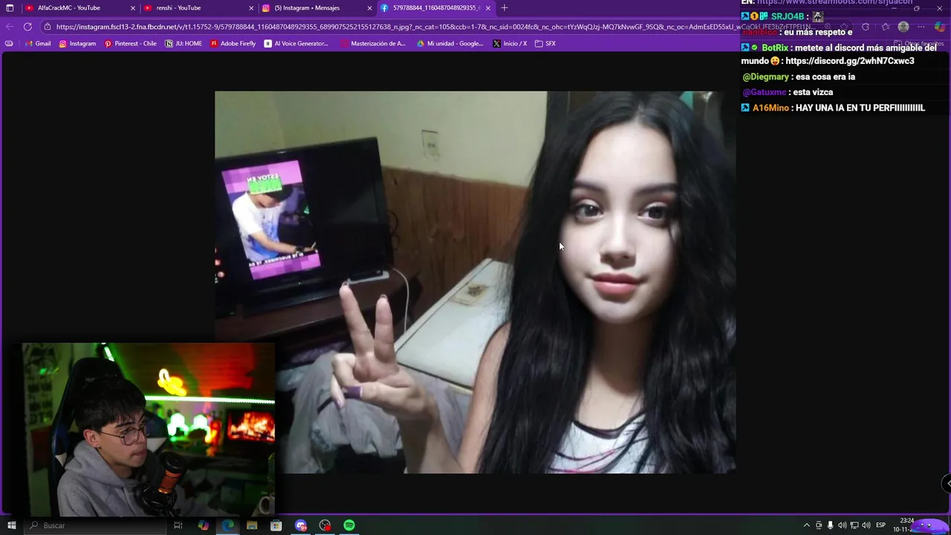Screen dimensions: 951x535
Task: Click the @Diegmary username in chat
Action: 765,77
